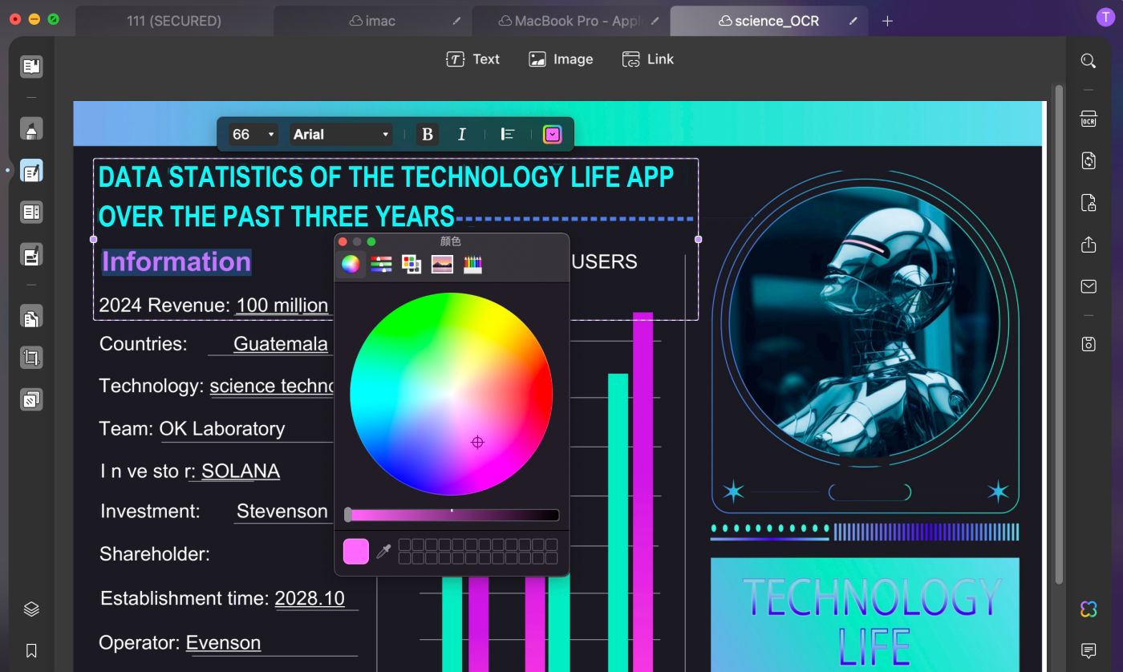Viewport: 1123px width, 672px height.
Task: Switch to the imac tab
Action: coord(372,21)
